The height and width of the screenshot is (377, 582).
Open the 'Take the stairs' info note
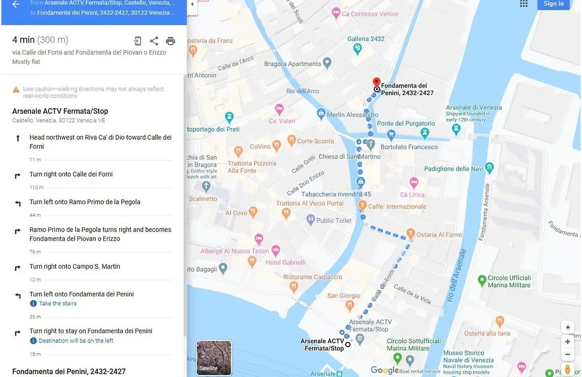tap(58, 304)
